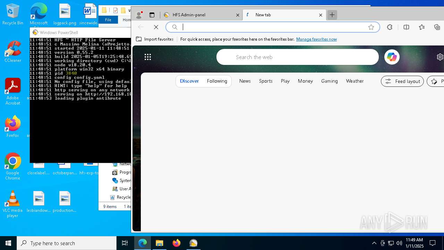Viewport: 444px width, 250px height.
Task: Open the Collections icon in Edge toolbar
Action: [437, 27]
